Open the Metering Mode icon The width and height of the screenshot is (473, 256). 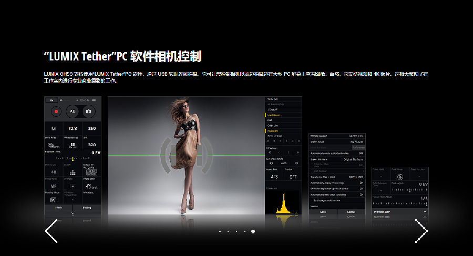click(x=54, y=200)
